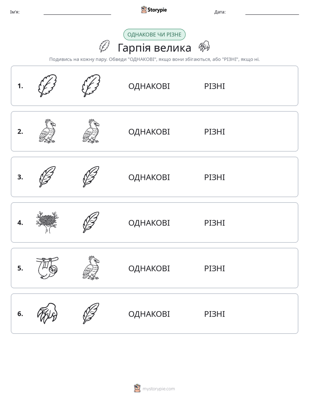The height and width of the screenshot is (401, 309).
Task: Select the first leaf in row 1
Action: pyautogui.click(x=47, y=85)
